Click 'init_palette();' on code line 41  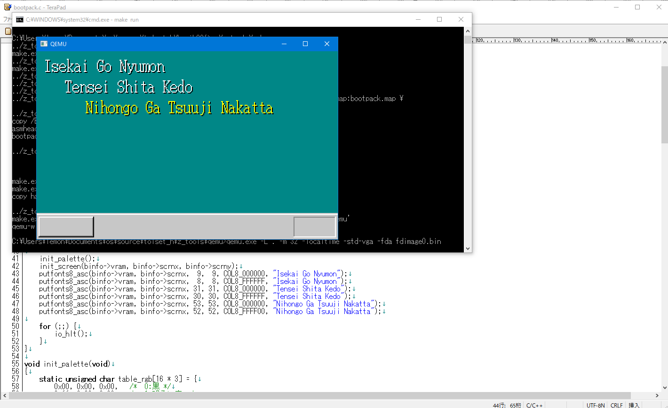pyautogui.click(x=67, y=259)
